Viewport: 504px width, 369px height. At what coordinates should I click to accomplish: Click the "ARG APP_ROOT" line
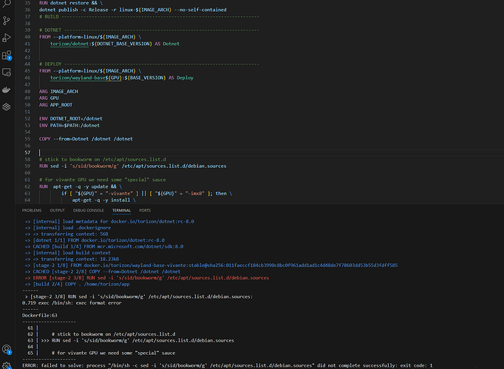[55, 105]
